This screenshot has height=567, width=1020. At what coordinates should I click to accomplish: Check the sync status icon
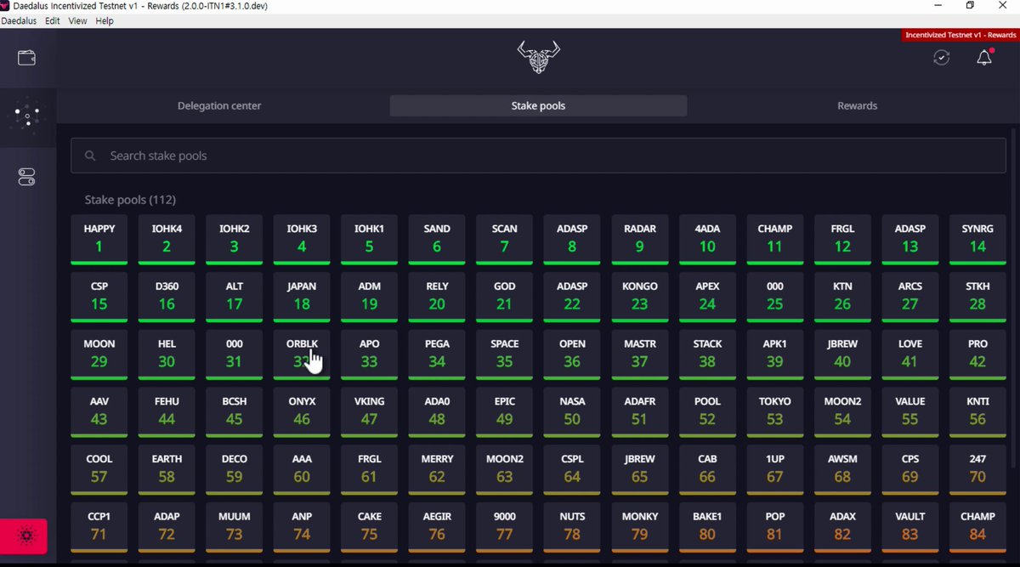coord(941,57)
